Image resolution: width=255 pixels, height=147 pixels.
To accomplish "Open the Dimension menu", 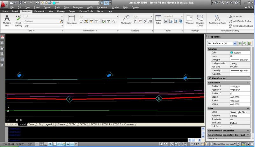I will (78, 7).
